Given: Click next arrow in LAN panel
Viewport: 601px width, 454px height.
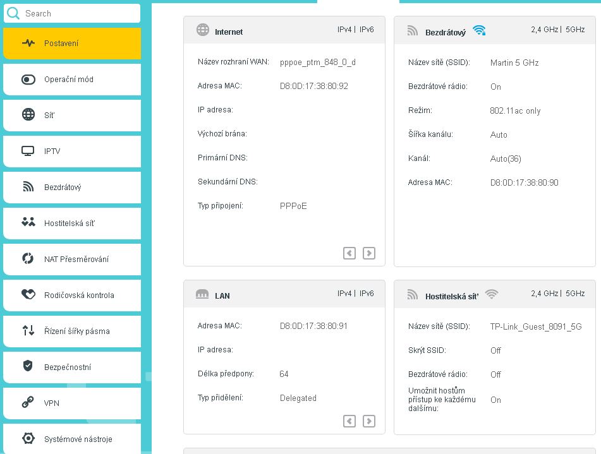Looking at the screenshot, I should tap(369, 421).
